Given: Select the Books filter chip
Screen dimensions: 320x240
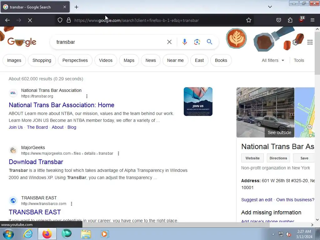Looking at the screenshot, I should pyautogui.click(x=221, y=60).
